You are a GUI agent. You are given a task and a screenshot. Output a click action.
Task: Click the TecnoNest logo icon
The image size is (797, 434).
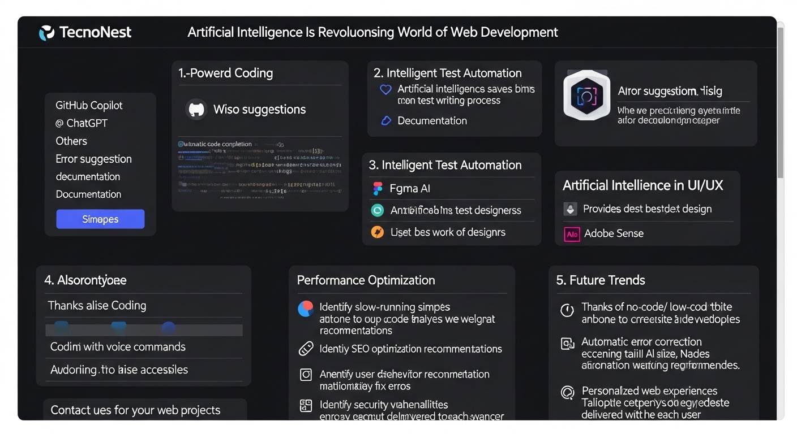tap(46, 33)
